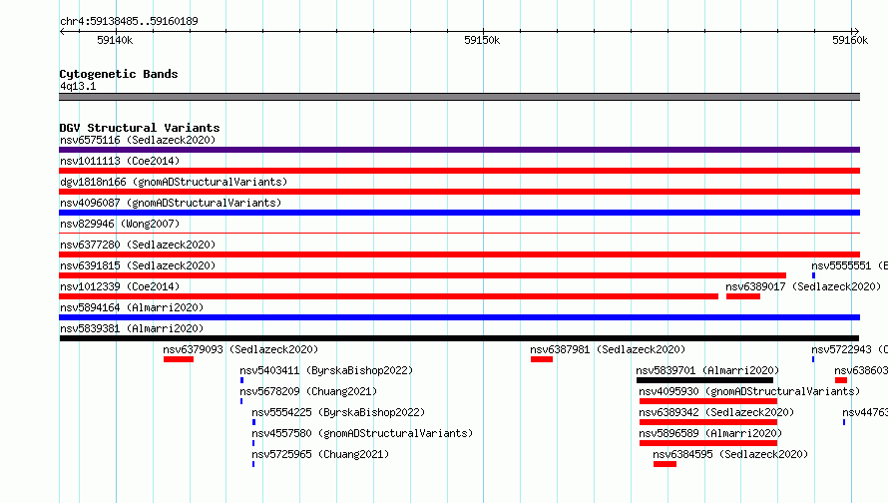The image size is (888, 503).
Task: Open dgv1818n166 (gnomADStructuralVariants) label
Action: 174,182
